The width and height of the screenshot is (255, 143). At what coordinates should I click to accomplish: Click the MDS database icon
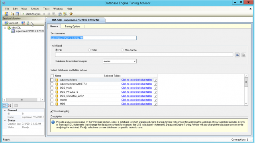(57, 104)
